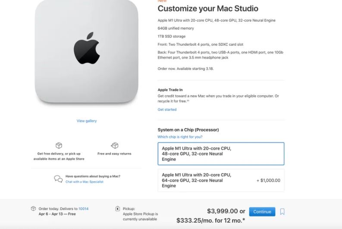Change the delivery zip code 10014
This screenshot has width=342, height=229.
pyautogui.click(x=83, y=209)
